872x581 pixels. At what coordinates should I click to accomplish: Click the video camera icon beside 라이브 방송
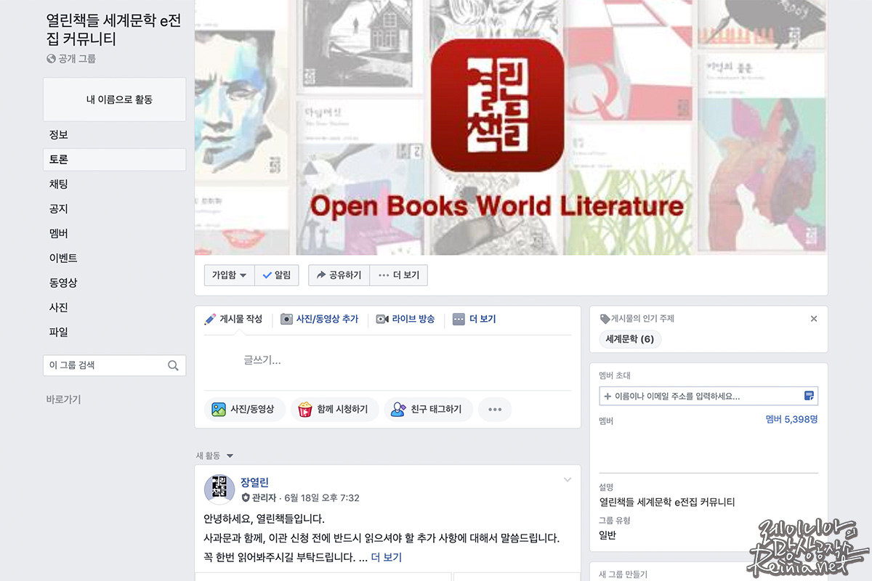tap(382, 319)
